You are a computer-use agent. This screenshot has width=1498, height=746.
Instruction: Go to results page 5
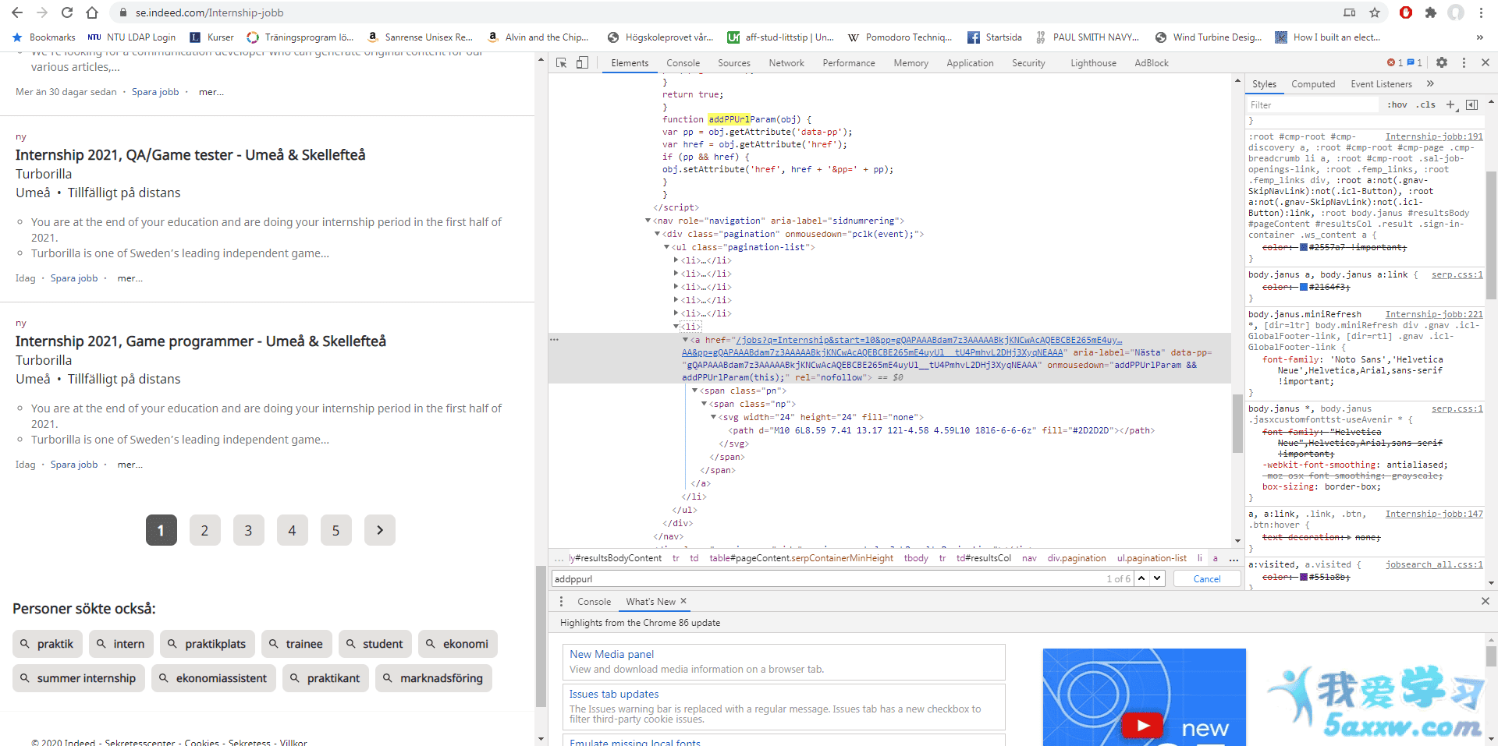335,530
